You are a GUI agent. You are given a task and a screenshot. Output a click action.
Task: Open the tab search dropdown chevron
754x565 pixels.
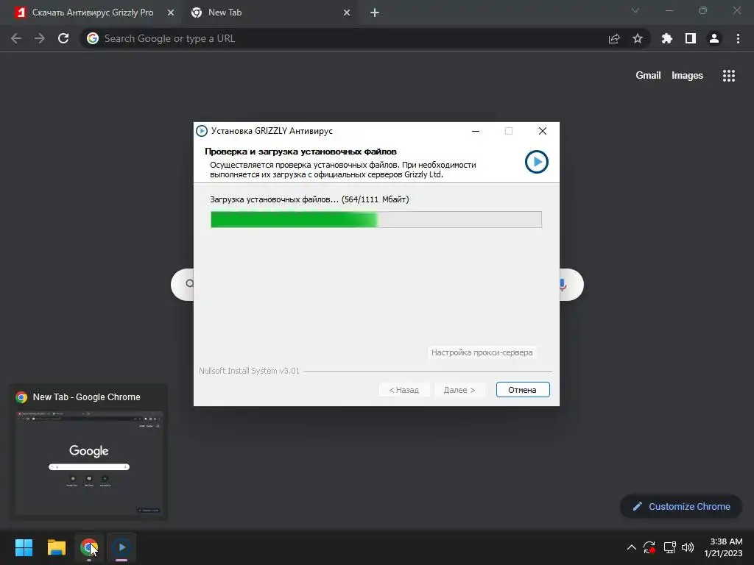click(x=635, y=10)
